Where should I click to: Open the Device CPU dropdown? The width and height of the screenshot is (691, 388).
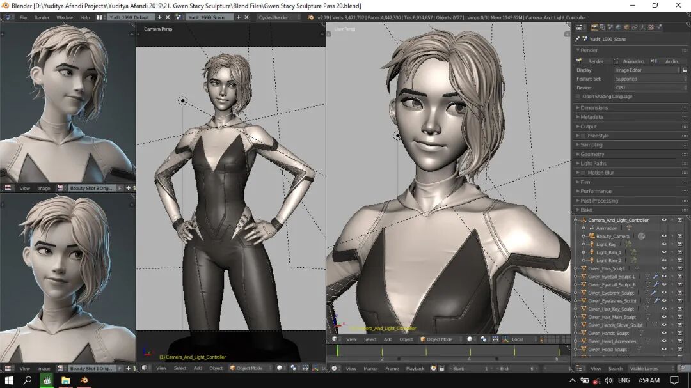click(650, 88)
